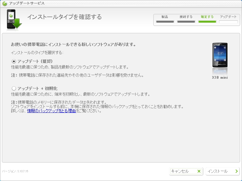The image size is (242, 181).
Task: Click the アップデート step tab
Action: point(228,17)
